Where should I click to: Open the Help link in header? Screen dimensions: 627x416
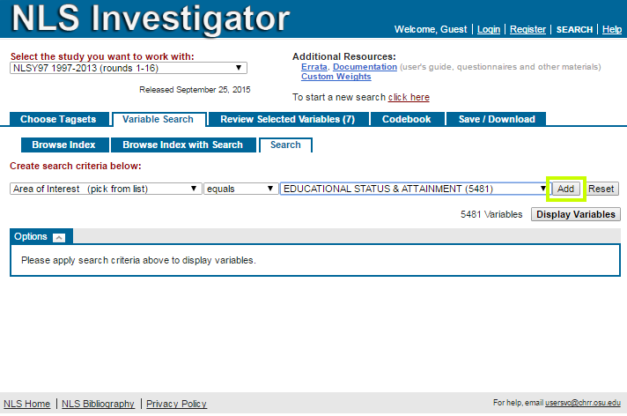click(612, 30)
